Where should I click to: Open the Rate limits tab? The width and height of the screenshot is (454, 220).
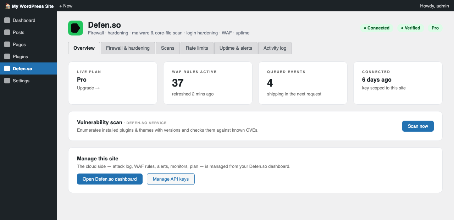point(197,48)
